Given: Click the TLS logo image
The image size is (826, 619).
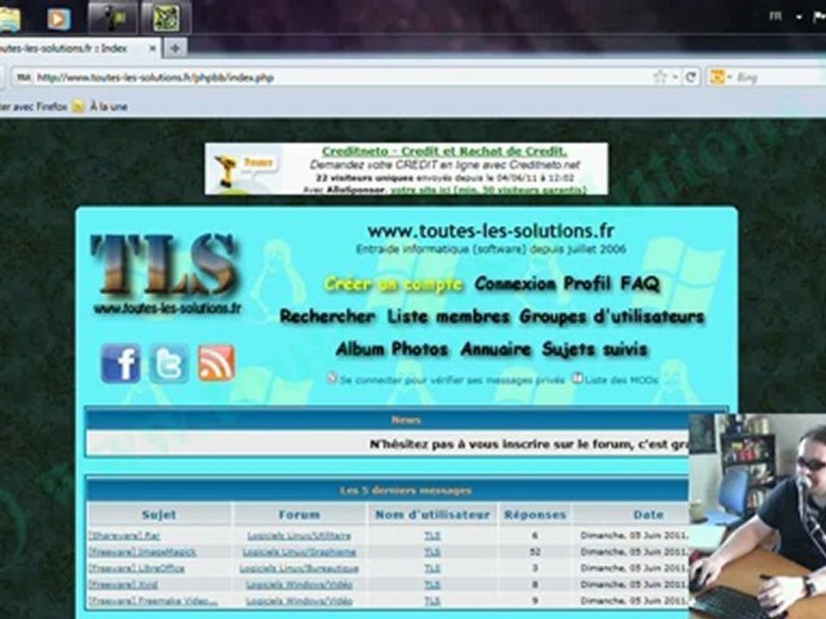Looking at the screenshot, I should [166, 273].
